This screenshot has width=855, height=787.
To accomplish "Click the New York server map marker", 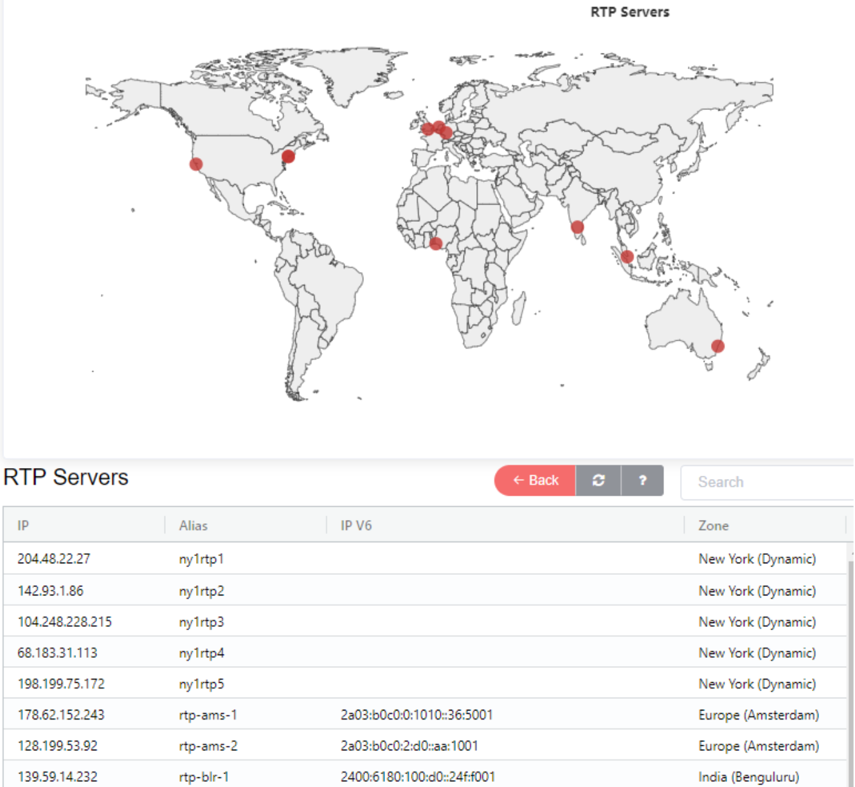I will [x=288, y=156].
